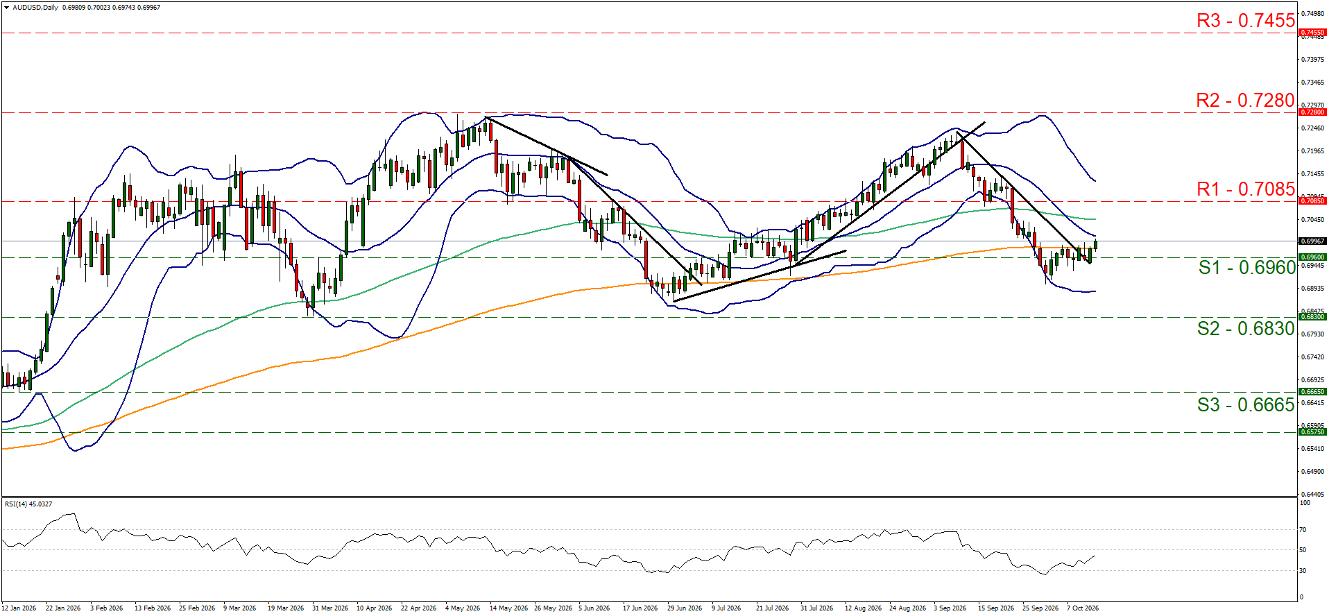1329x616 pixels.
Task: Click the S2 - 0.6830 support label
Action: pos(1246,329)
